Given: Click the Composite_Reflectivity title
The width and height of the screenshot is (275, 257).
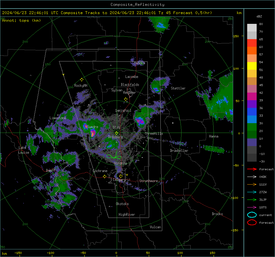Looking at the screenshot, I should pyautogui.click(x=137, y=5).
